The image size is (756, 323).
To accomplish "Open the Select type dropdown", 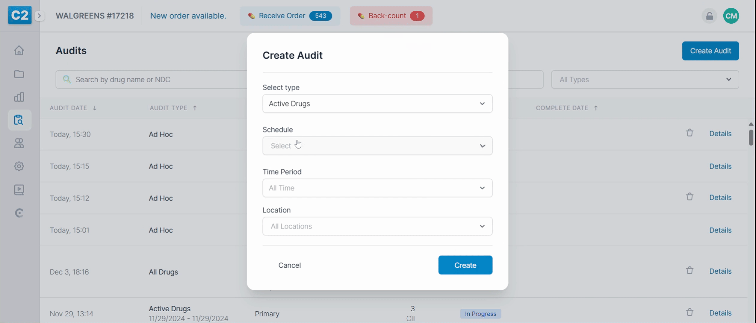I will (377, 103).
